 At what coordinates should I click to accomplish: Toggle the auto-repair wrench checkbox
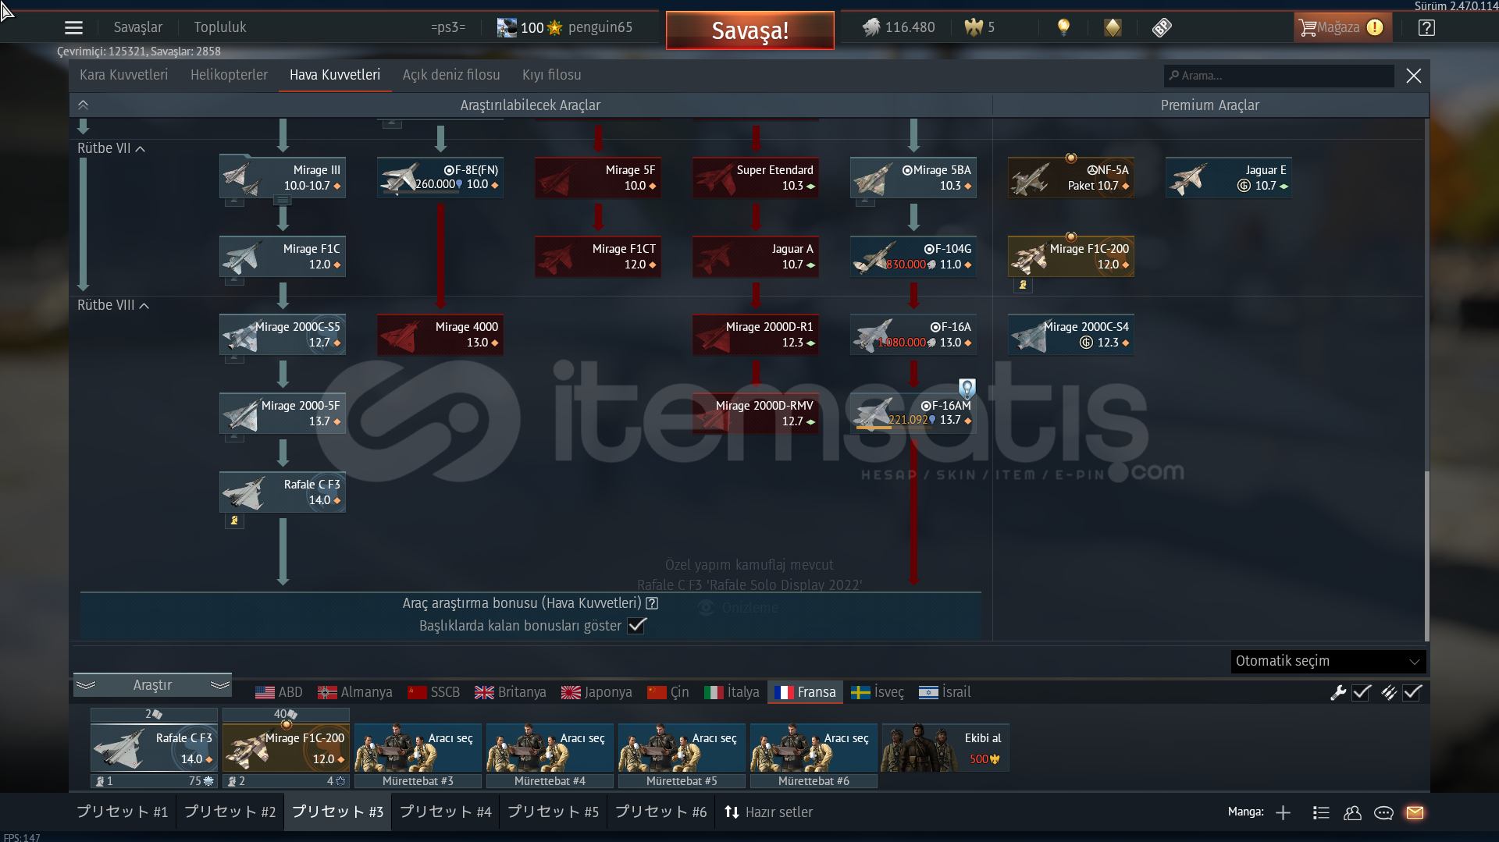1362,692
